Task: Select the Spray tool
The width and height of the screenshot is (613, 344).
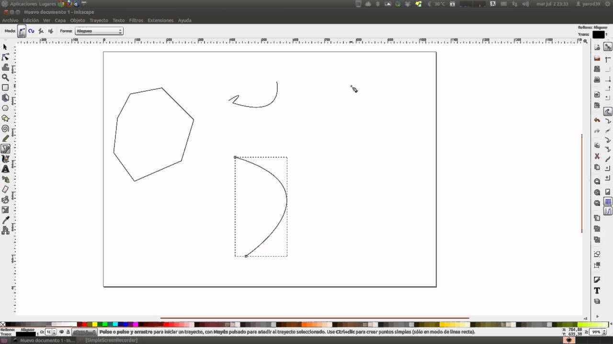Action: (x=5, y=180)
